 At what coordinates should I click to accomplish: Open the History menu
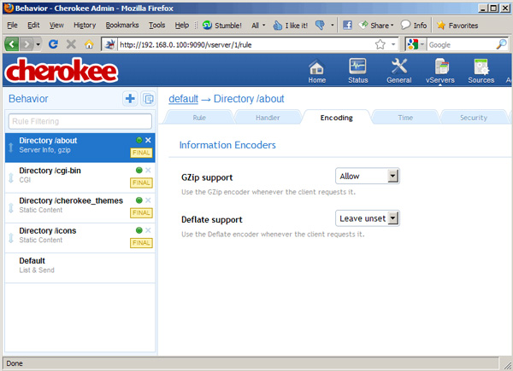coord(85,25)
